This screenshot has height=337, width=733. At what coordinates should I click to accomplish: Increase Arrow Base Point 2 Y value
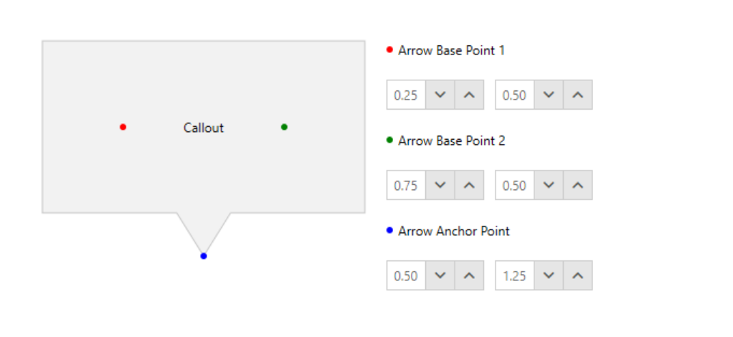coord(577,185)
